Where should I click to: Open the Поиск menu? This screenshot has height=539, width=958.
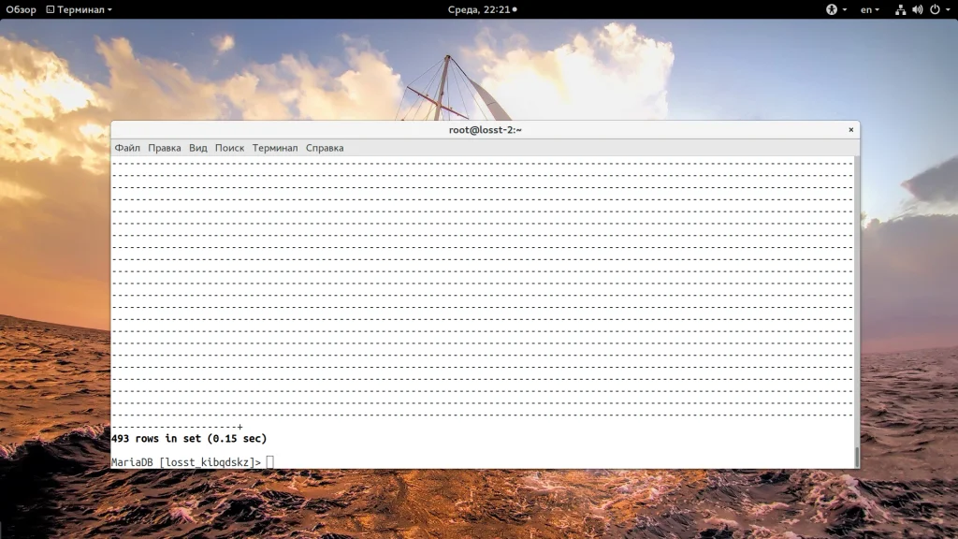[229, 148]
